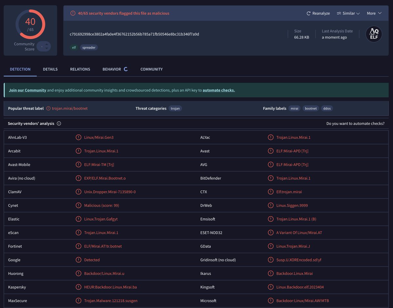This screenshot has width=393, height=308.
Task: Click the Reanalyze button label
Action: click(x=321, y=13)
